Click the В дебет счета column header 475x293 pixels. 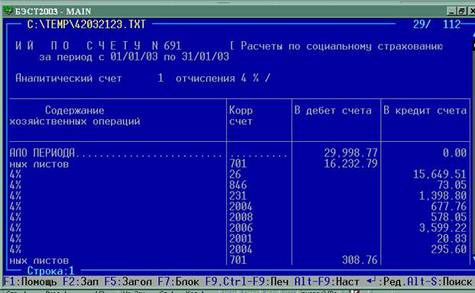pyautogui.click(x=333, y=111)
